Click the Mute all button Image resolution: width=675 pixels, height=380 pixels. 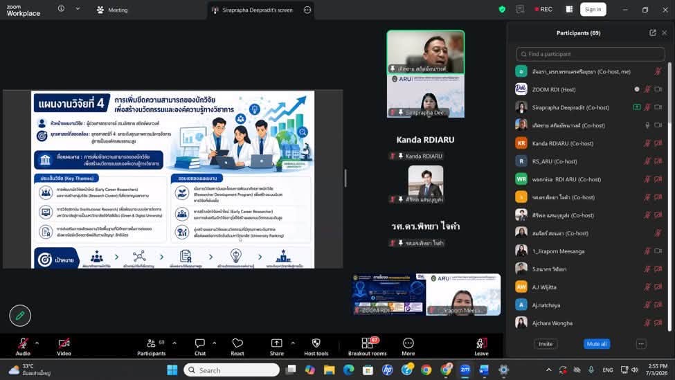pyautogui.click(x=597, y=344)
